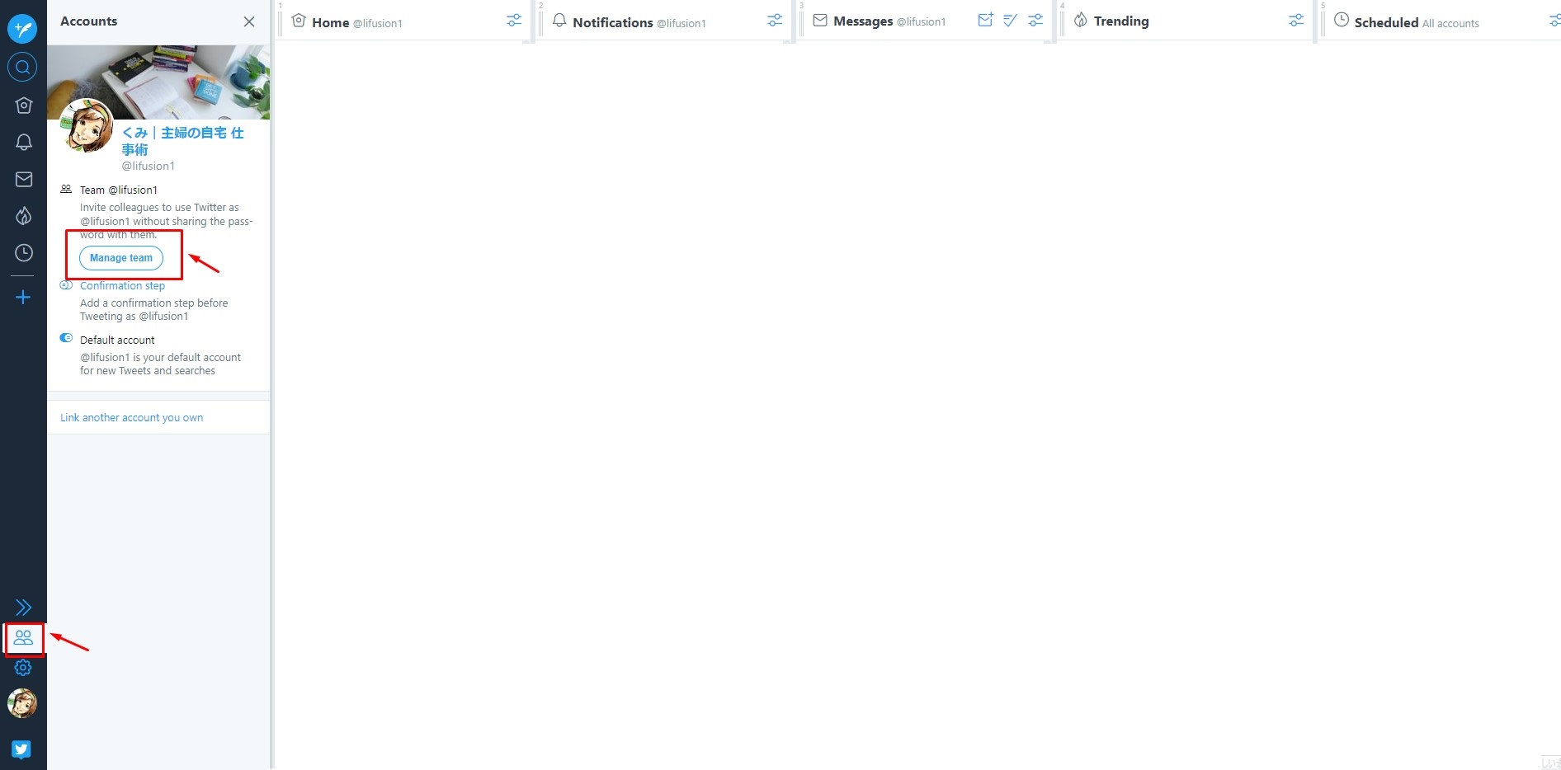This screenshot has width=1561, height=770.
Task: Open Trending column options slider icon
Action: (1296, 21)
